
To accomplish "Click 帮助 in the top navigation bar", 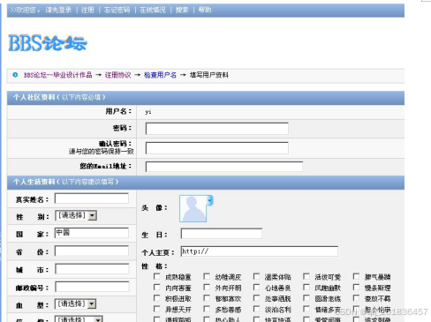I will 205,10.
